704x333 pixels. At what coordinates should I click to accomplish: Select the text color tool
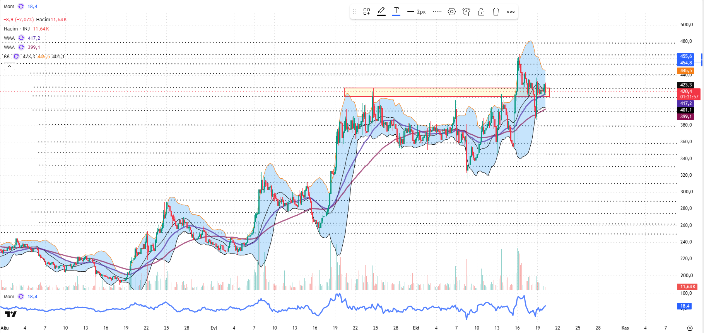click(x=396, y=12)
